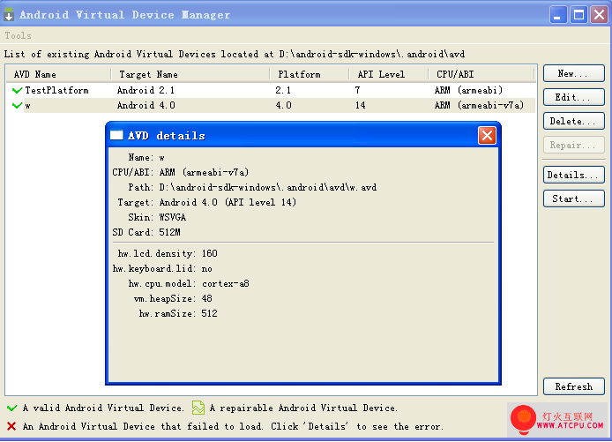Click the Start... button
Image resolution: width=612 pixels, height=442 pixels.
click(574, 199)
